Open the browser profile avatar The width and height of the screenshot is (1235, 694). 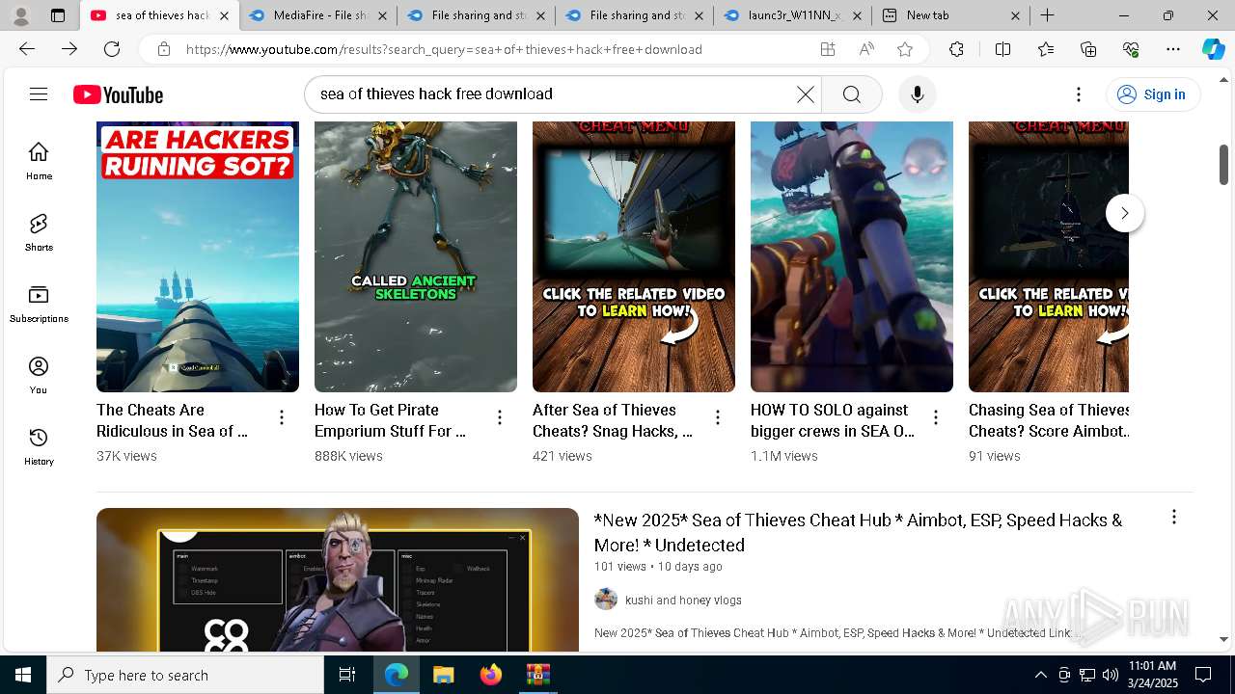point(21,15)
